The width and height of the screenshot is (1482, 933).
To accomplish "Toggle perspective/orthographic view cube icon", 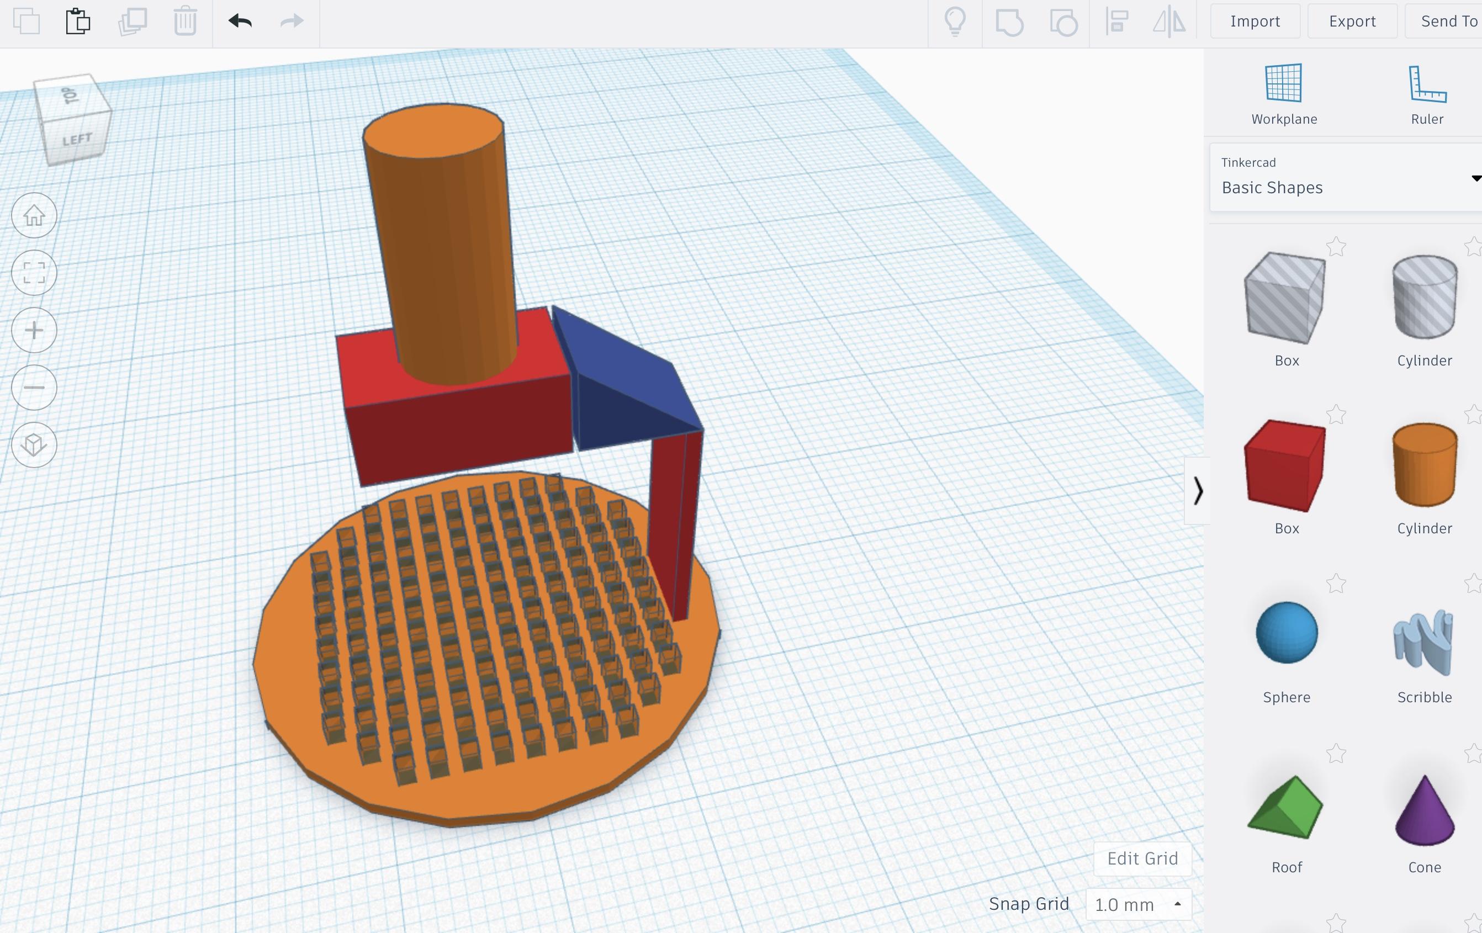I will click(x=34, y=445).
